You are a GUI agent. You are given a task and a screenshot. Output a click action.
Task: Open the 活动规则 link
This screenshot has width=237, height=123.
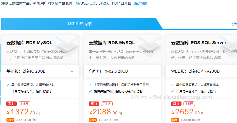coord(140,4)
